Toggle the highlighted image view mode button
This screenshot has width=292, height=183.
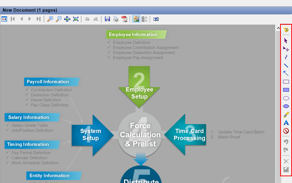point(136,19)
